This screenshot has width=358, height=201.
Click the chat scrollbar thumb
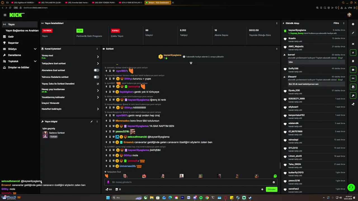click(280, 165)
